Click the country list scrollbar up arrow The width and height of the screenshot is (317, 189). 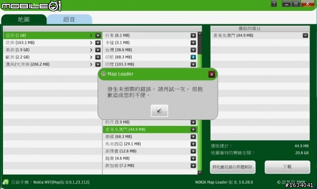(200, 34)
